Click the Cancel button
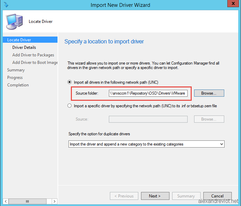This screenshot has height=206, width=241. pyautogui.click(x=217, y=196)
